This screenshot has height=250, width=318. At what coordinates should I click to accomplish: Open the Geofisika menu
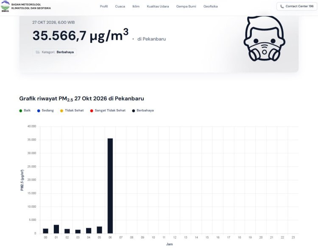coord(210,6)
